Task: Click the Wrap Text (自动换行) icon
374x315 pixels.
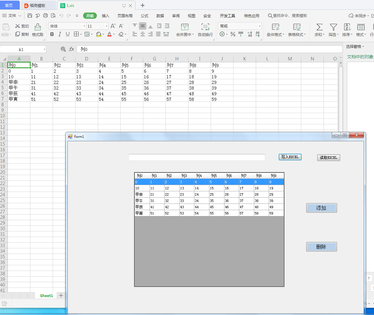Action: tap(205, 27)
